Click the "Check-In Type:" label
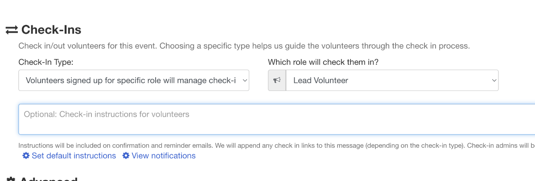 (46, 62)
